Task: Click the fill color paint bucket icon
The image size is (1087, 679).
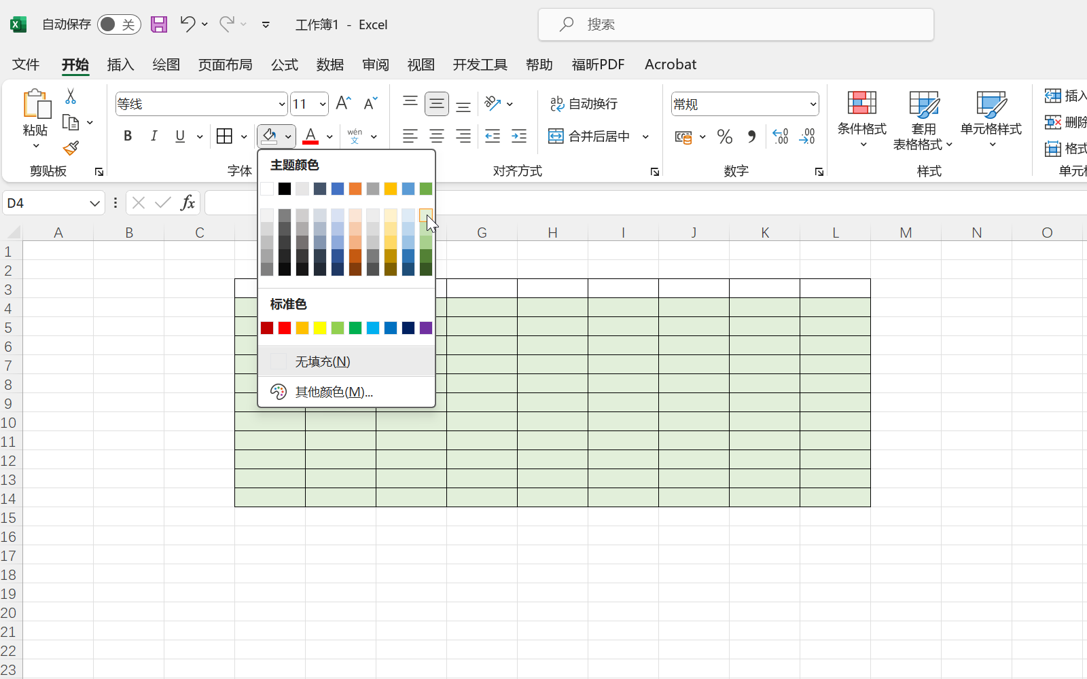Action: click(269, 136)
